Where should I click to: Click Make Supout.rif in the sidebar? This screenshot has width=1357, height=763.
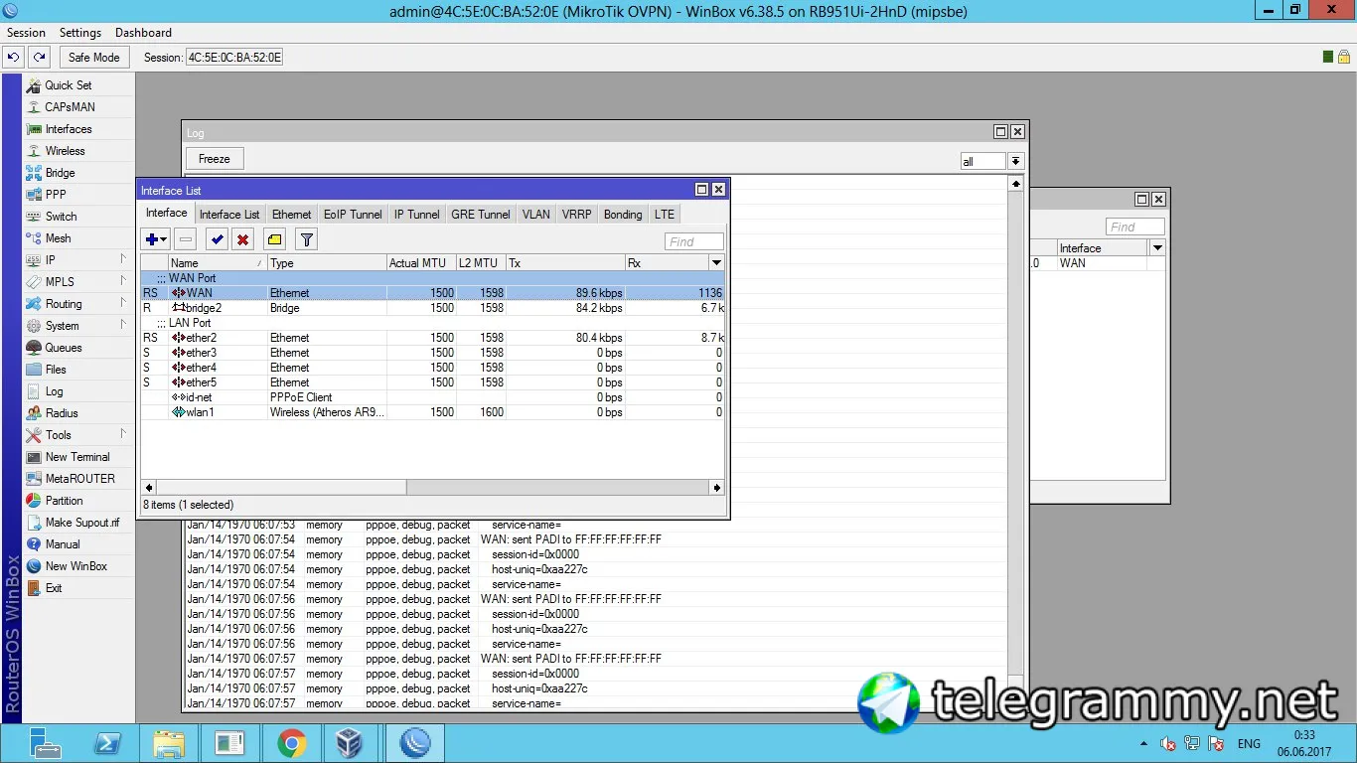tap(81, 523)
